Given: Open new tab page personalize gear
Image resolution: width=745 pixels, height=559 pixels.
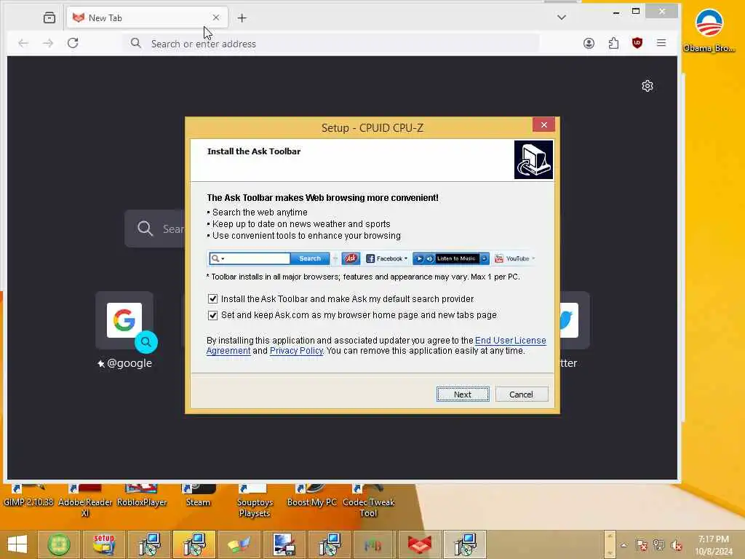Looking at the screenshot, I should [647, 86].
